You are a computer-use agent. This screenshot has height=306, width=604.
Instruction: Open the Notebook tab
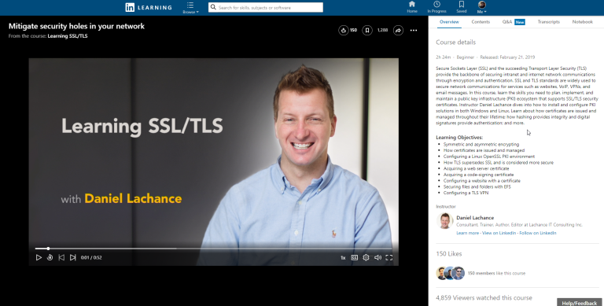(582, 22)
